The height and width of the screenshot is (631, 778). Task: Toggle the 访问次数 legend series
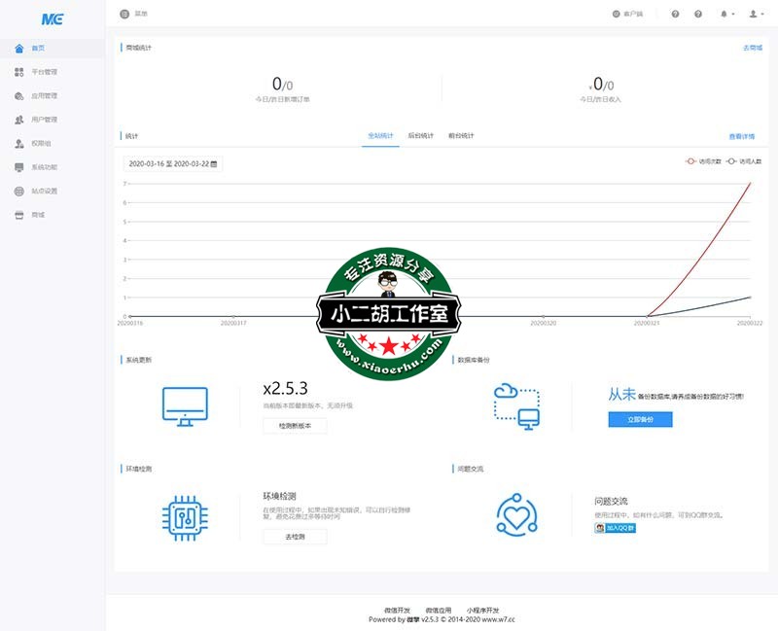pos(703,161)
